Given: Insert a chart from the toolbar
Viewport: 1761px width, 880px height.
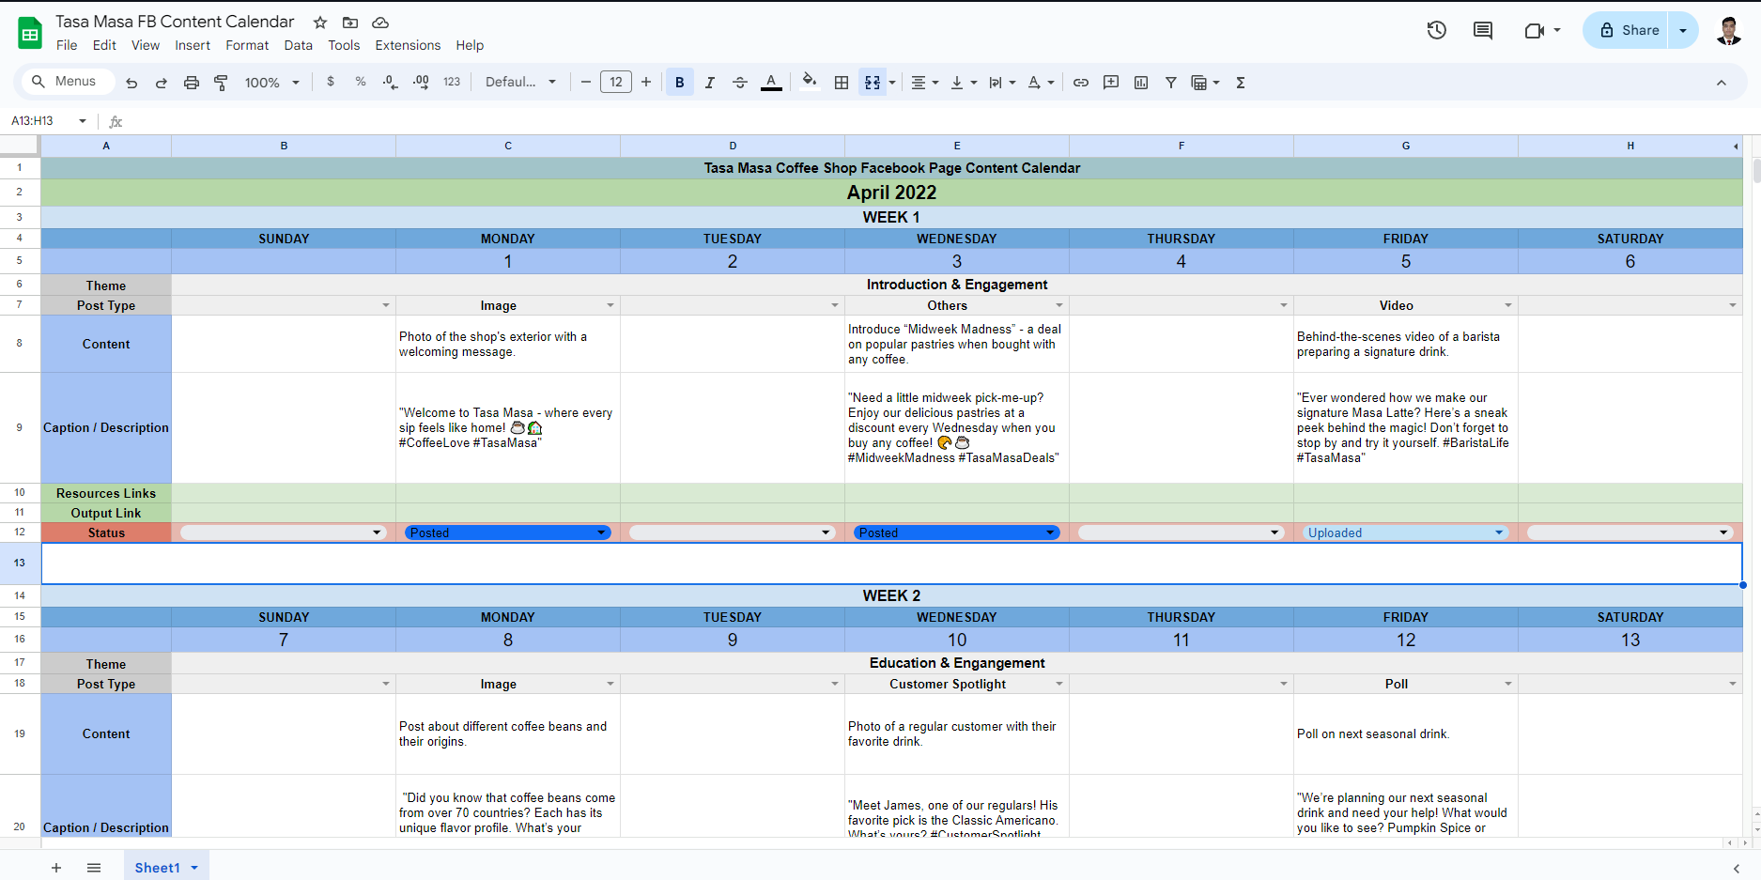Looking at the screenshot, I should coord(1141,83).
